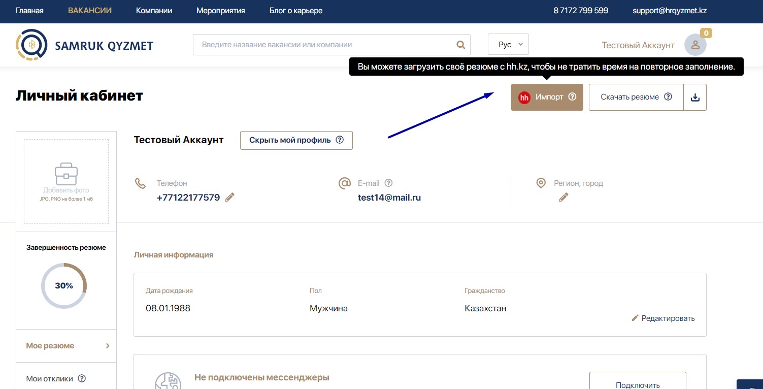Click help icon beside Мои отклики
763x389 pixels.
pos(82,378)
